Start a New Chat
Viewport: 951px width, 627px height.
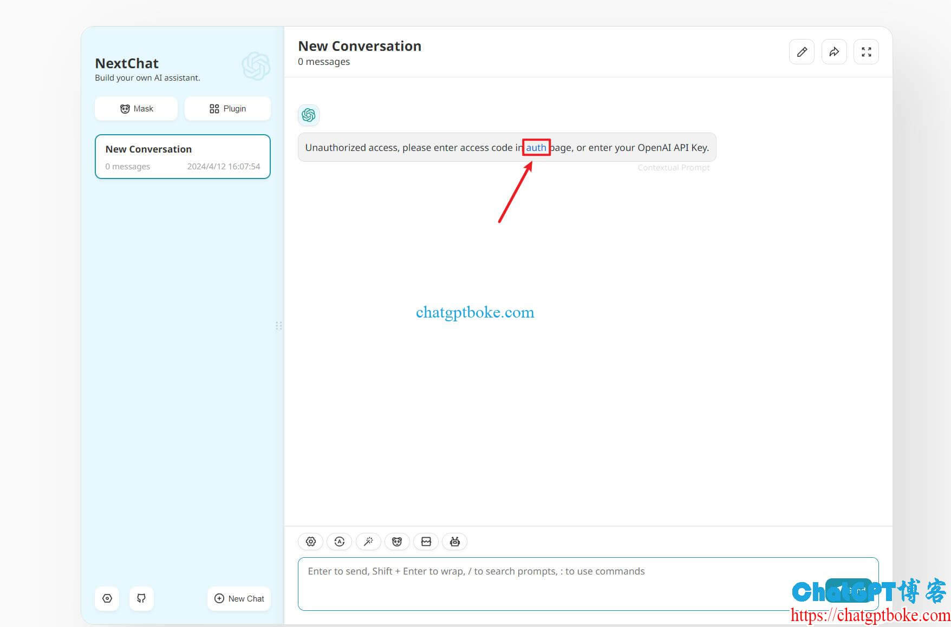[x=239, y=598]
